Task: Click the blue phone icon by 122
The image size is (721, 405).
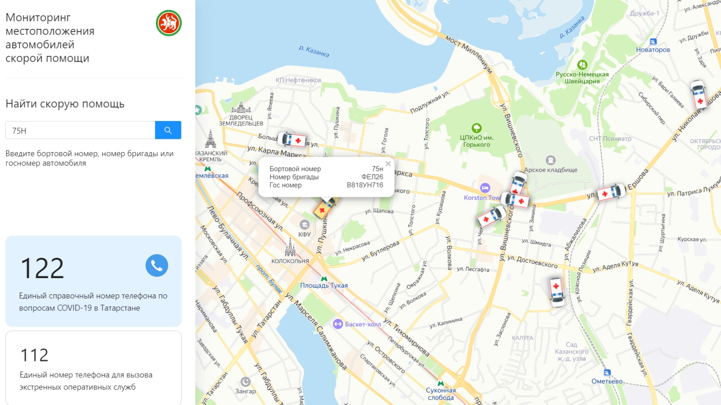Action: tap(157, 265)
